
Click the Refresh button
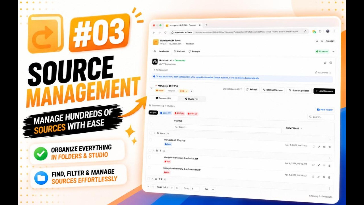252,89
